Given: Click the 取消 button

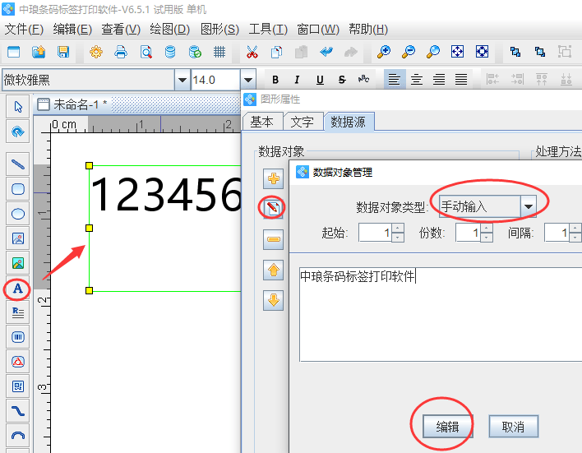Looking at the screenshot, I should pyautogui.click(x=513, y=426).
